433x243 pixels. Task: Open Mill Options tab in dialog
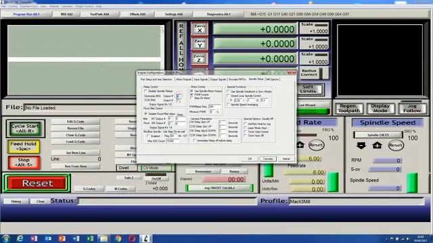click(x=272, y=80)
